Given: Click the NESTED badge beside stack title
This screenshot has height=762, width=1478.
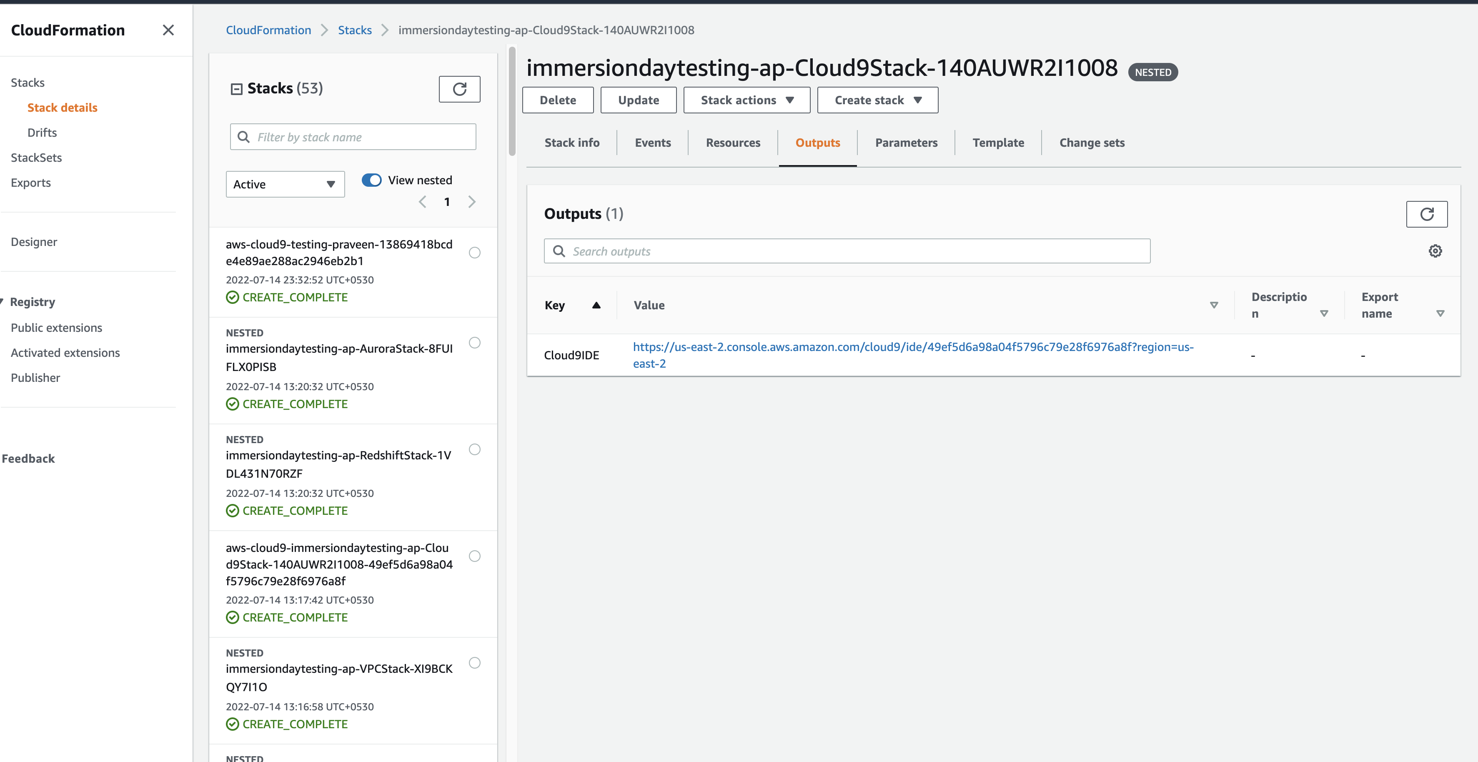Looking at the screenshot, I should coord(1152,72).
